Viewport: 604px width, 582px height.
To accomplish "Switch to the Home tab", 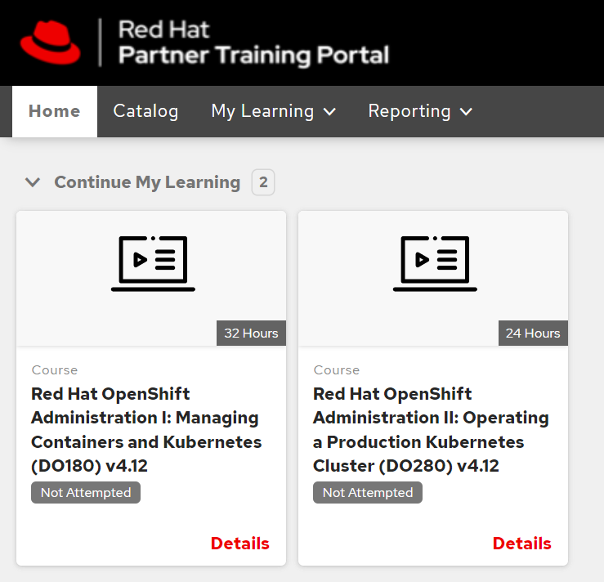I will 55,111.
